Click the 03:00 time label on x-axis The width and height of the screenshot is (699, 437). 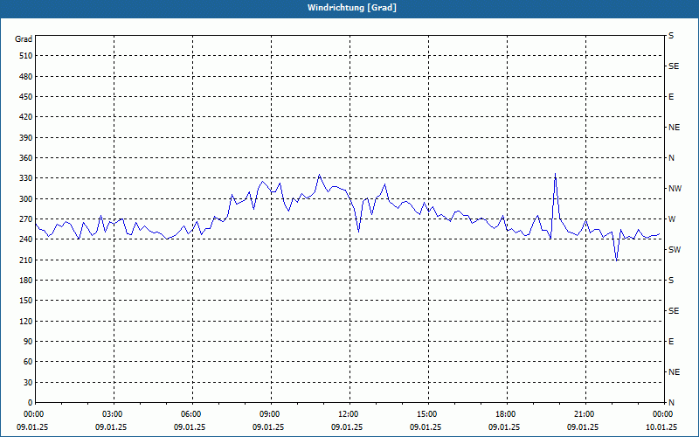point(114,414)
